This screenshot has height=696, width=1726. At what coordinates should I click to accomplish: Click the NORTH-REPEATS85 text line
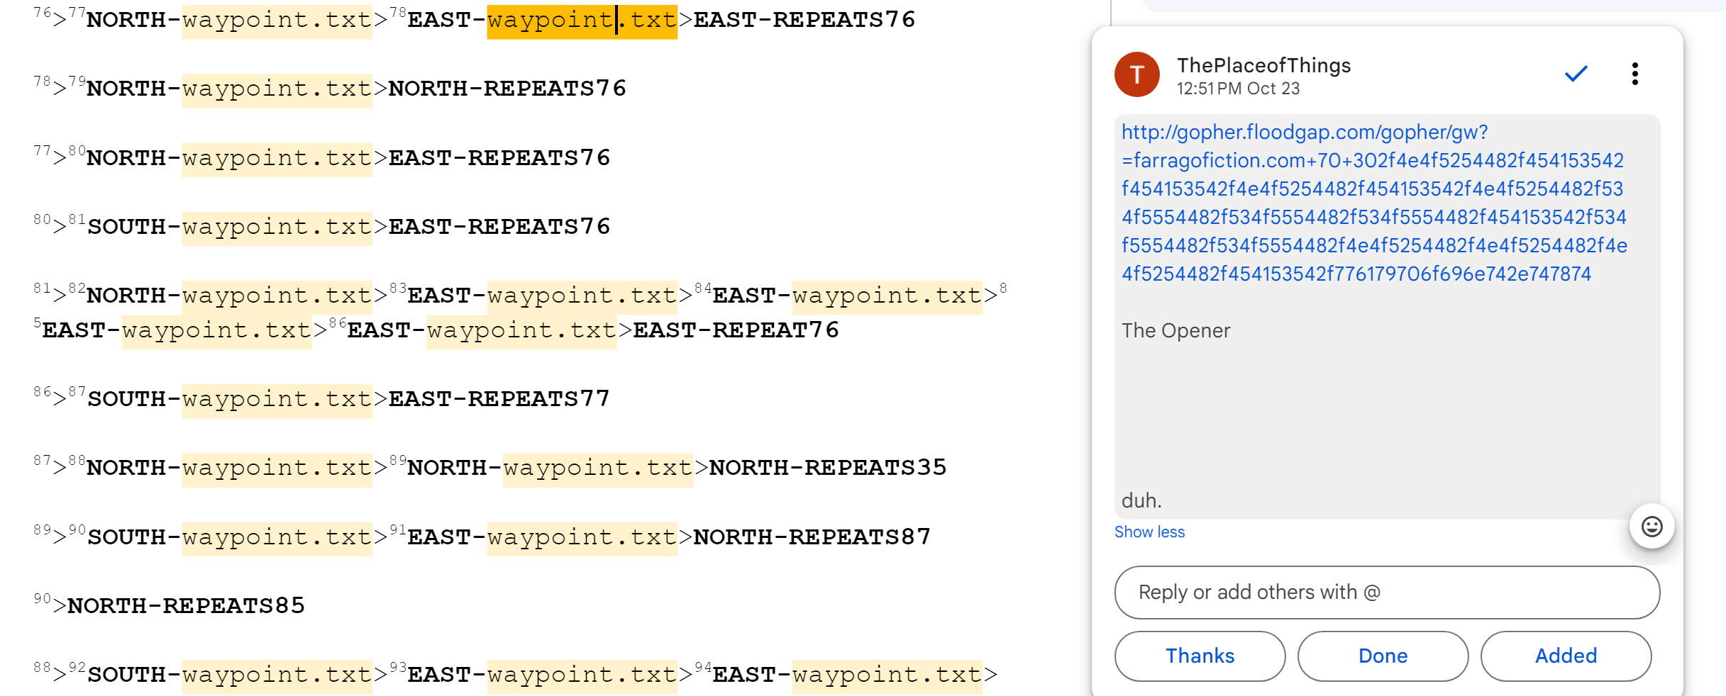[186, 606]
